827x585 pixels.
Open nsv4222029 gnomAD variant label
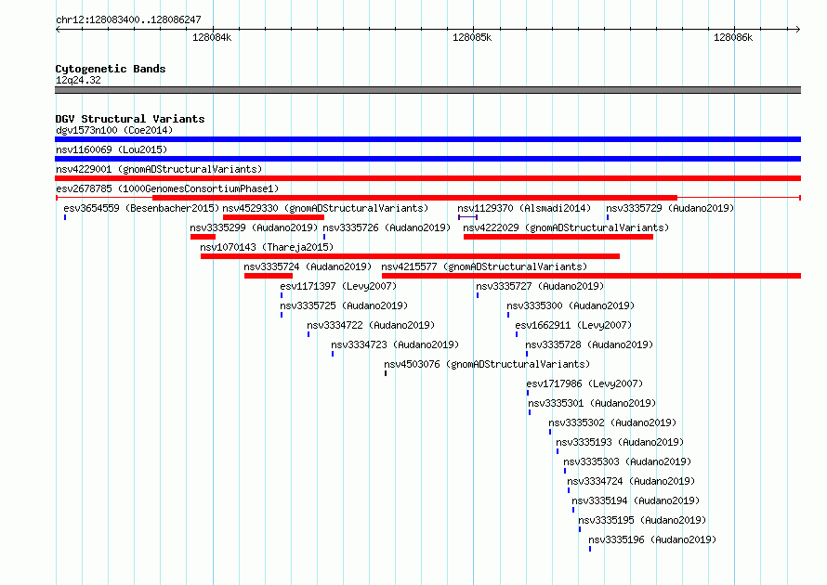pyautogui.click(x=566, y=227)
